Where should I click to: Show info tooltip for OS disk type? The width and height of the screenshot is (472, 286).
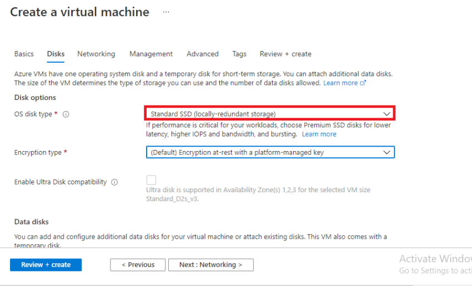point(66,114)
